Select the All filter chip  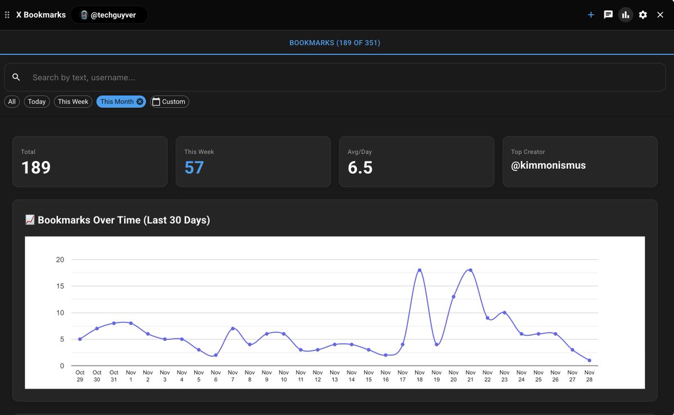click(12, 102)
